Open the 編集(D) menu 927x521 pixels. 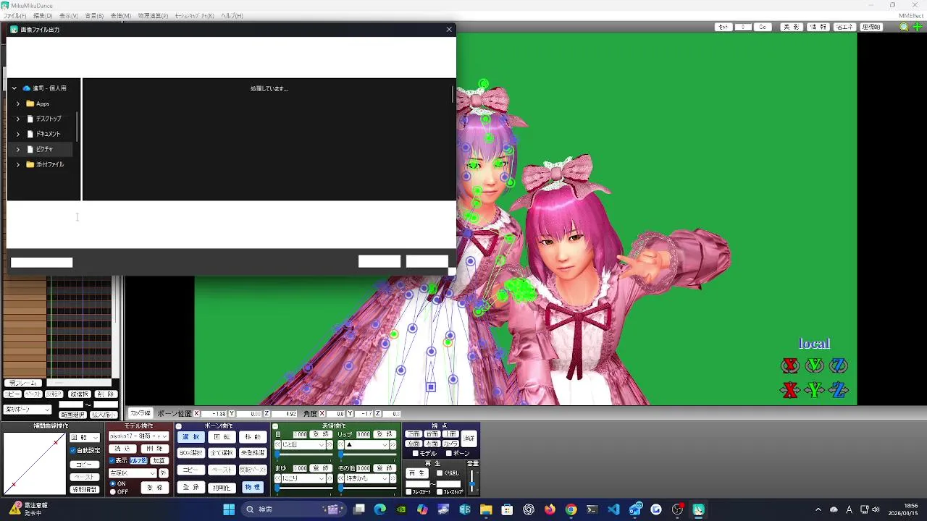(x=42, y=15)
